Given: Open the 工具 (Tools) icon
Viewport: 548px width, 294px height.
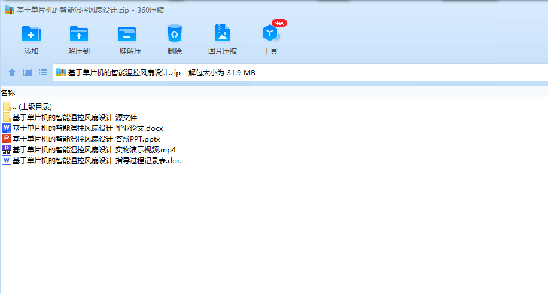Looking at the screenshot, I should pyautogui.click(x=270, y=33).
